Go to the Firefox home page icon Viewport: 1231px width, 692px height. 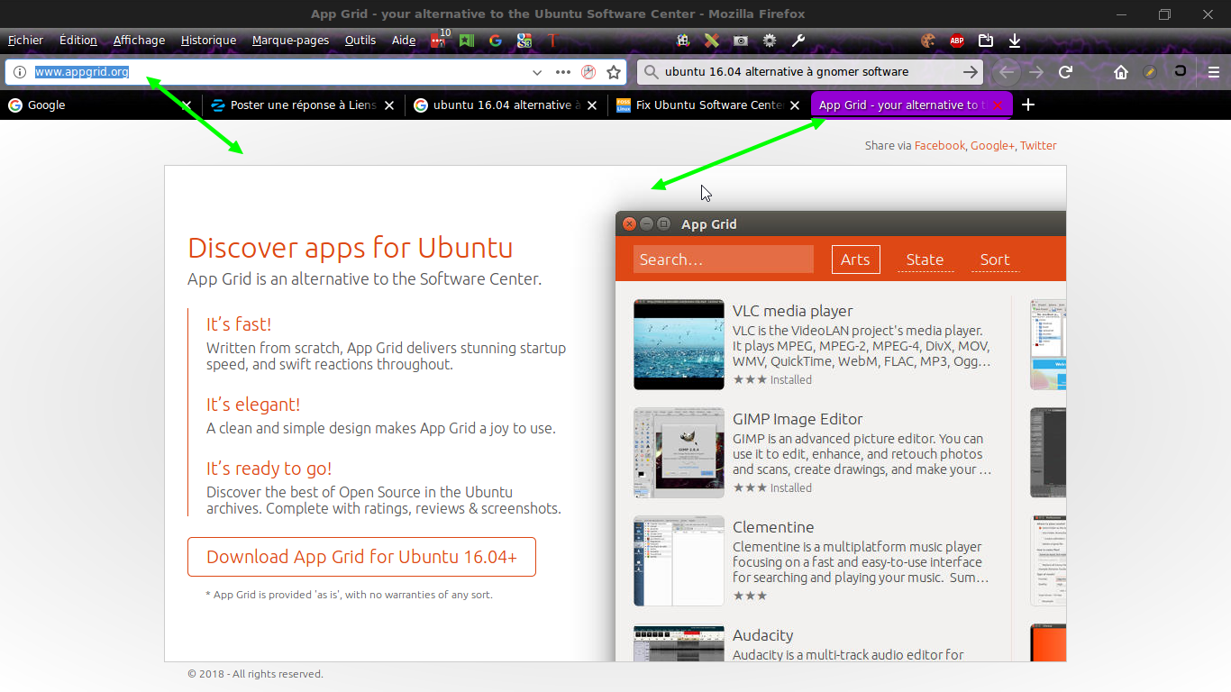coord(1120,72)
